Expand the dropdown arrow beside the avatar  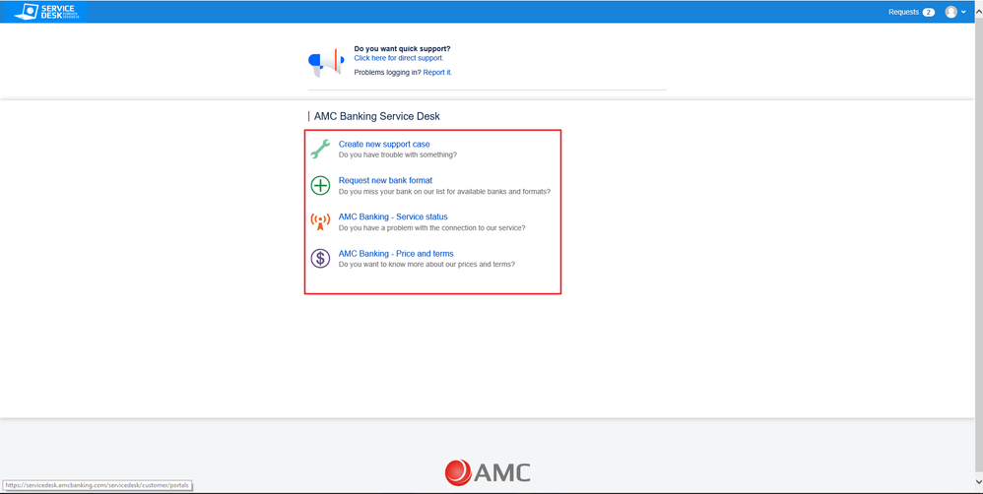click(963, 13)
